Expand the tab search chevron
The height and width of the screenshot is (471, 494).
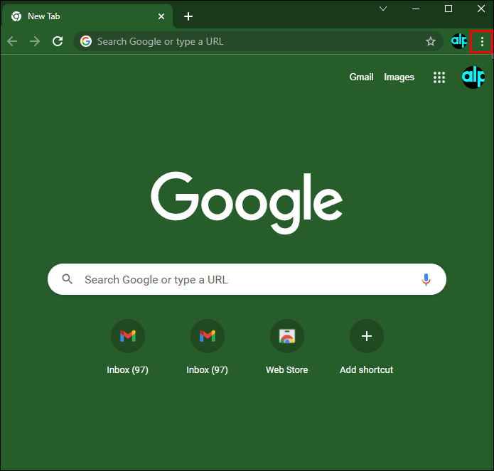pyautogui.click(x=383, y=9)
